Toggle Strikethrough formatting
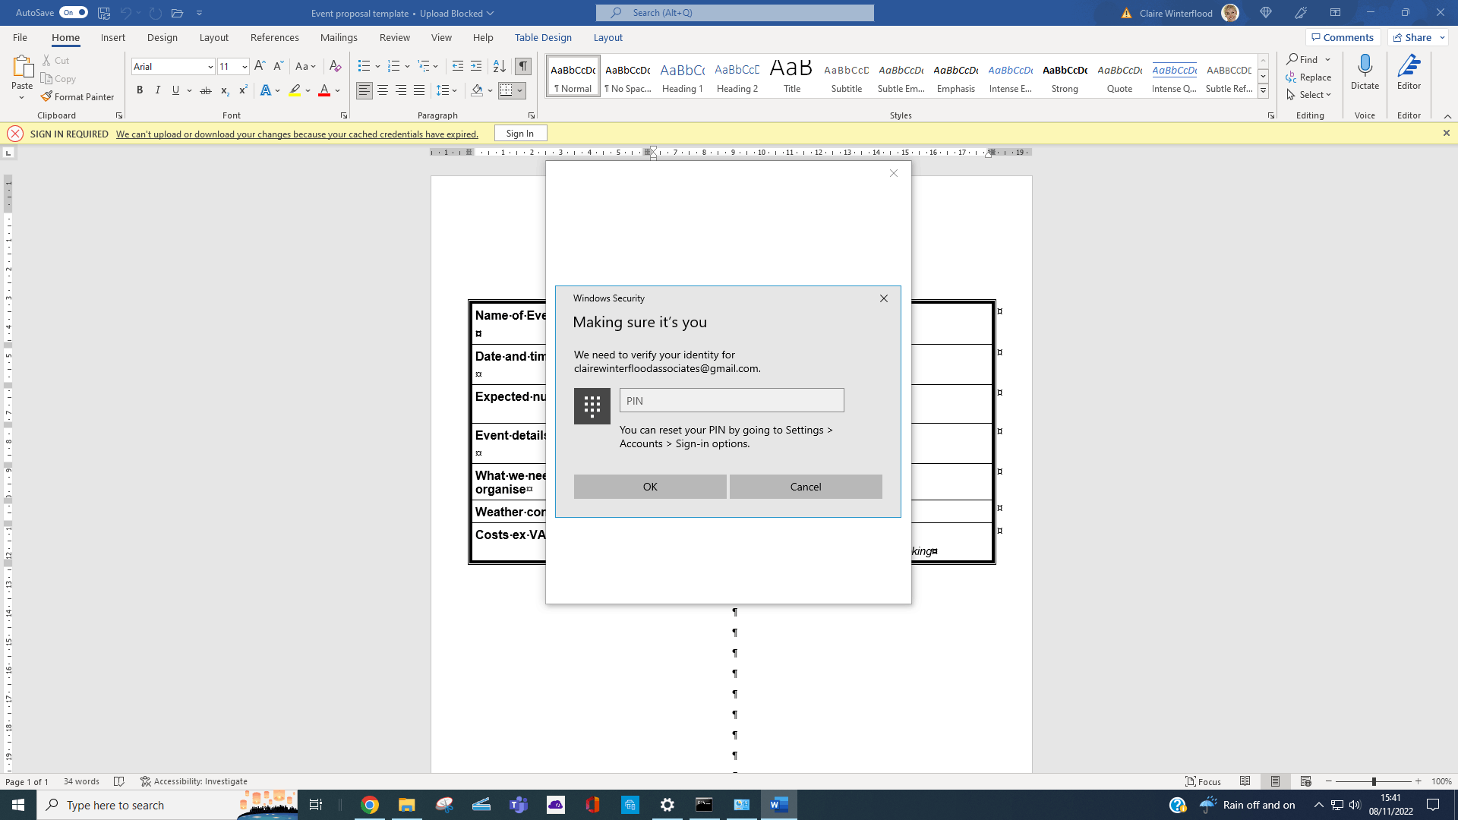This screenshot has height=820, width=1458. (x=205, y=90)
